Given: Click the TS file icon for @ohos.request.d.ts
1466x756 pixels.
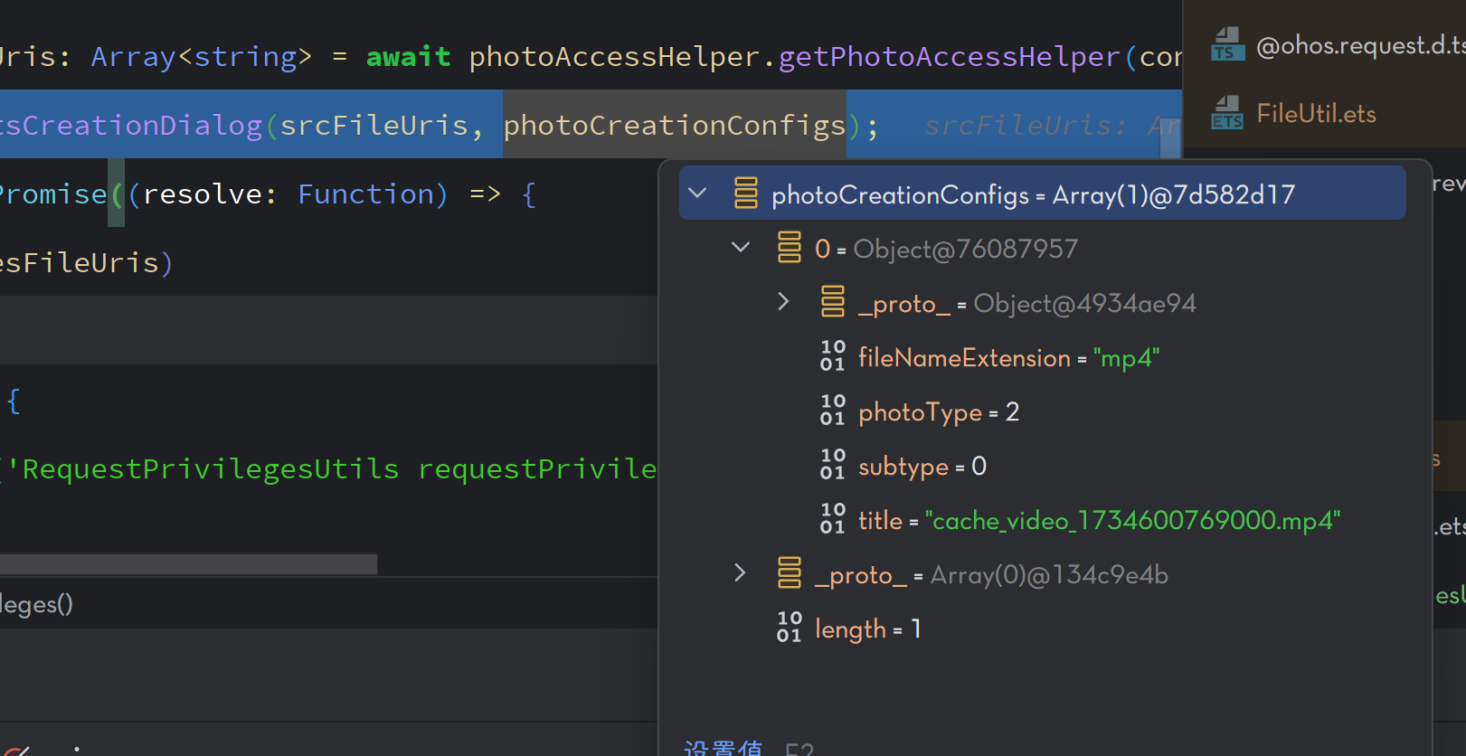Looking at the screenshot, I should 1227,44.
